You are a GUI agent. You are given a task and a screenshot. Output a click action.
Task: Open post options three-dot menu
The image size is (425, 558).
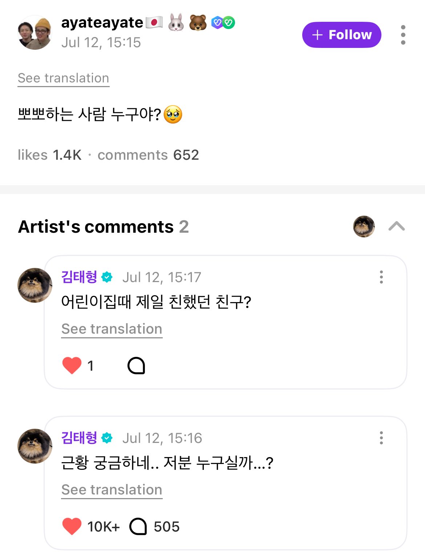click(x=403, y=35)
